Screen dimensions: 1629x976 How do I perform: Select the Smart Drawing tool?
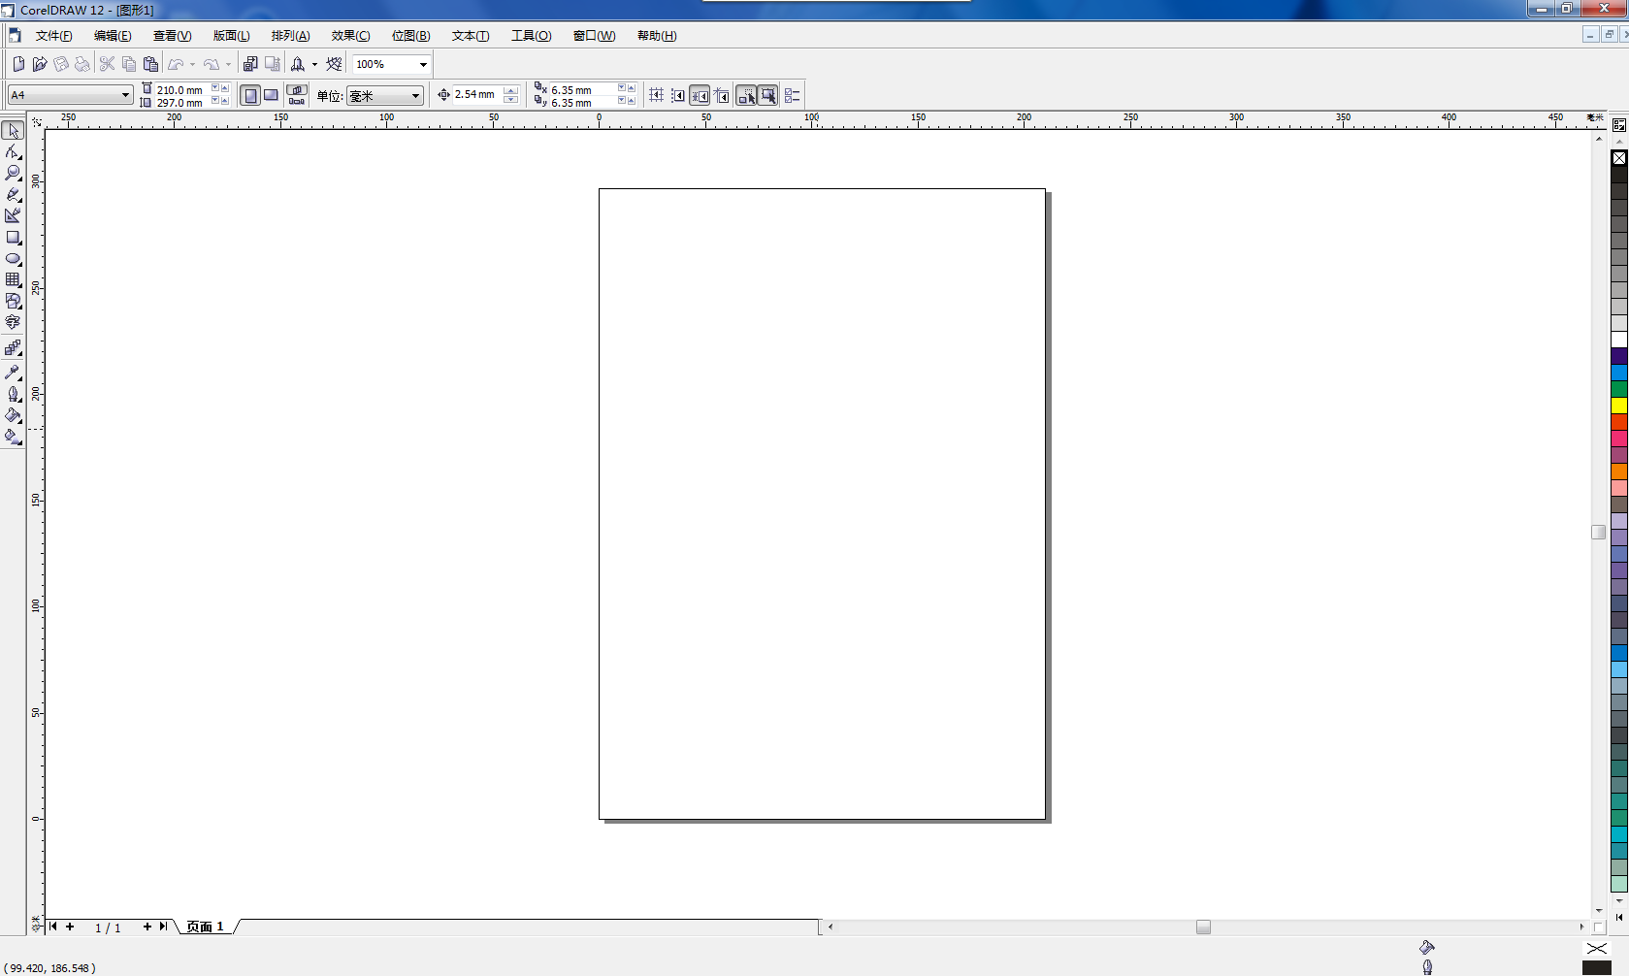click(14, 216)
